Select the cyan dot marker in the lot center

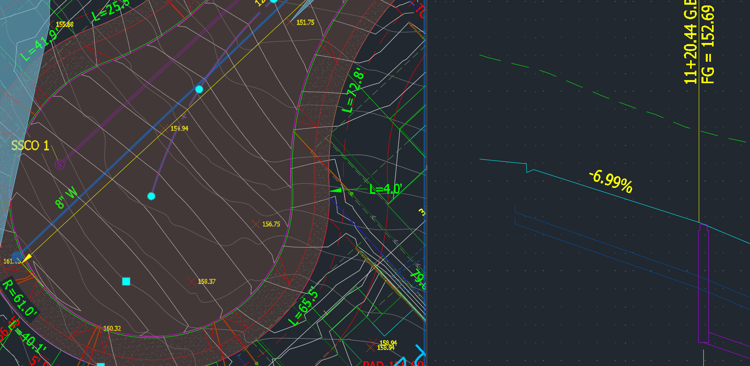point(151,196)
